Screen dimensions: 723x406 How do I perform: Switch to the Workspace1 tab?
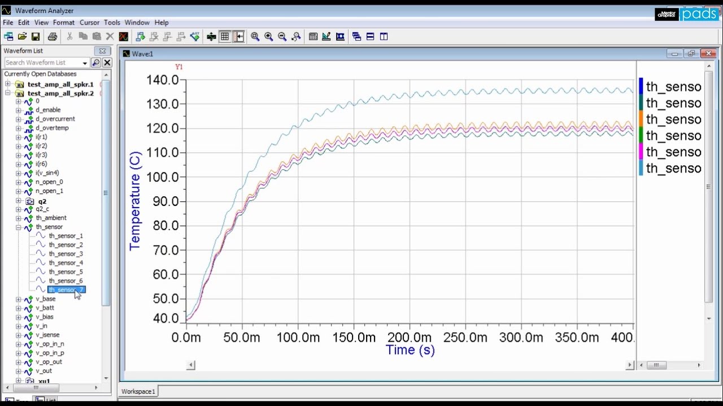[138, 391]
